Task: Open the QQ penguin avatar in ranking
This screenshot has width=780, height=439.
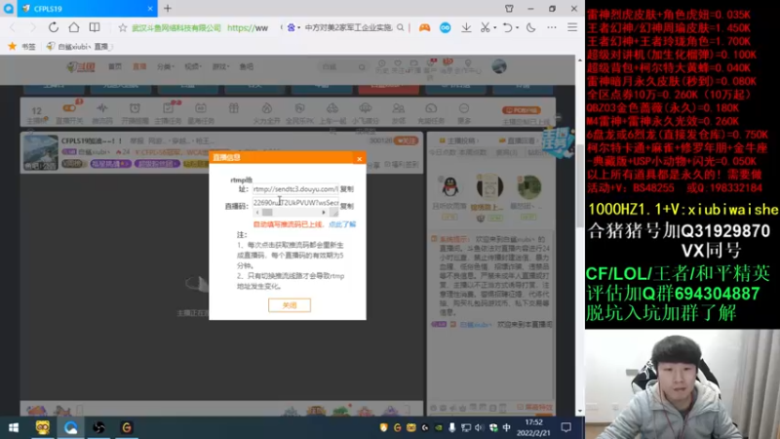Action: point(450,186)
